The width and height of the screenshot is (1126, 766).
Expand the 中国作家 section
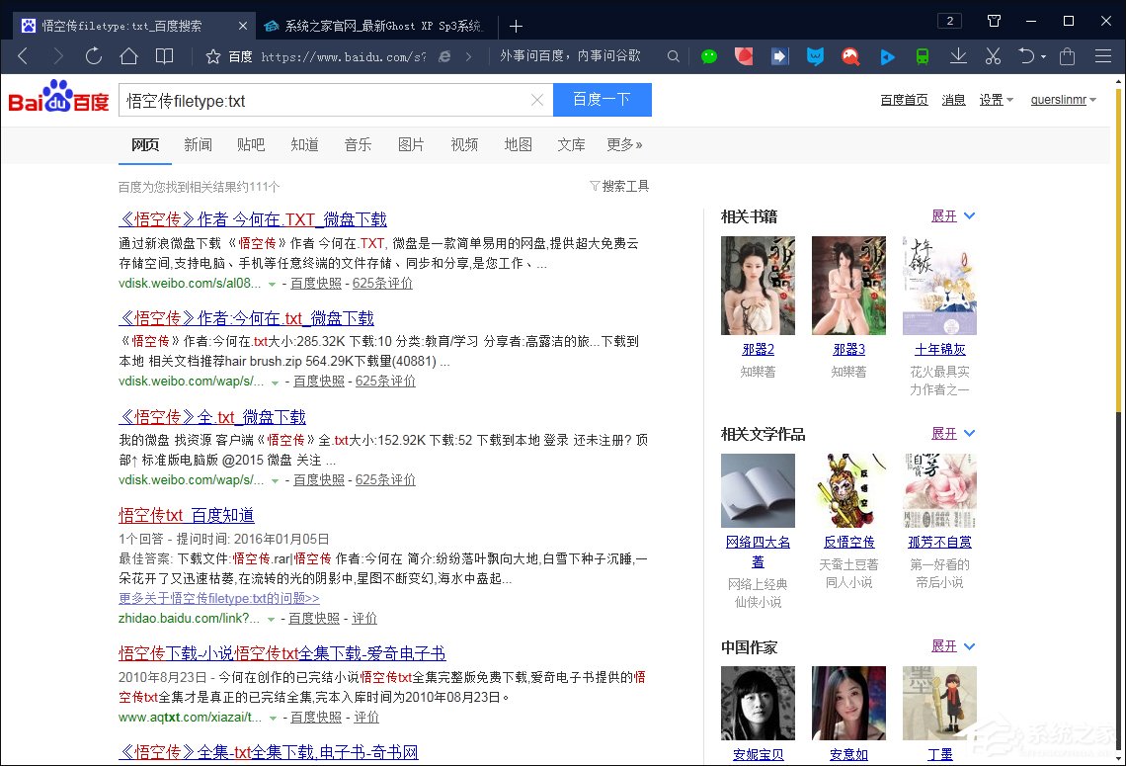pos(945,646)
